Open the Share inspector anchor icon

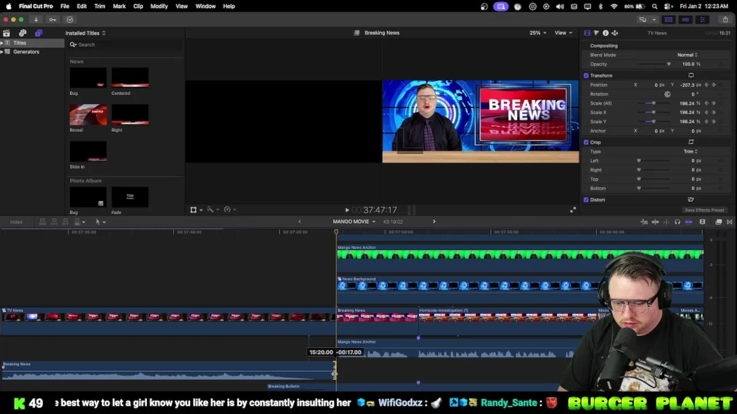[x=614, y=33]
